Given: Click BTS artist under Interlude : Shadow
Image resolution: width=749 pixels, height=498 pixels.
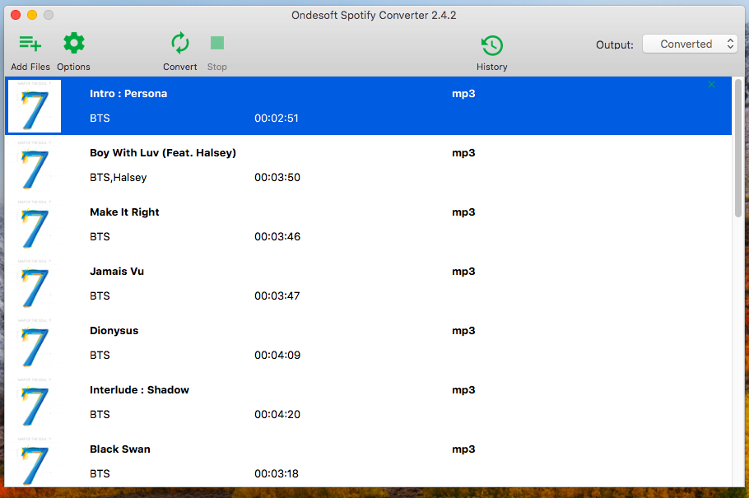Looking at the screenshot, I should (x=100, y=414).
